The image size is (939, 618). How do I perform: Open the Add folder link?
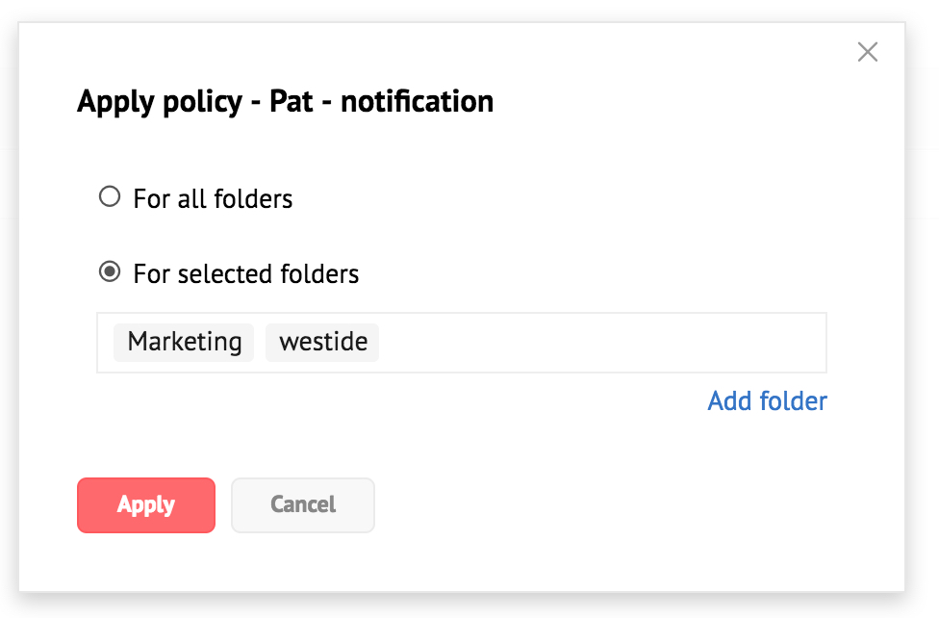click(767, 400)
